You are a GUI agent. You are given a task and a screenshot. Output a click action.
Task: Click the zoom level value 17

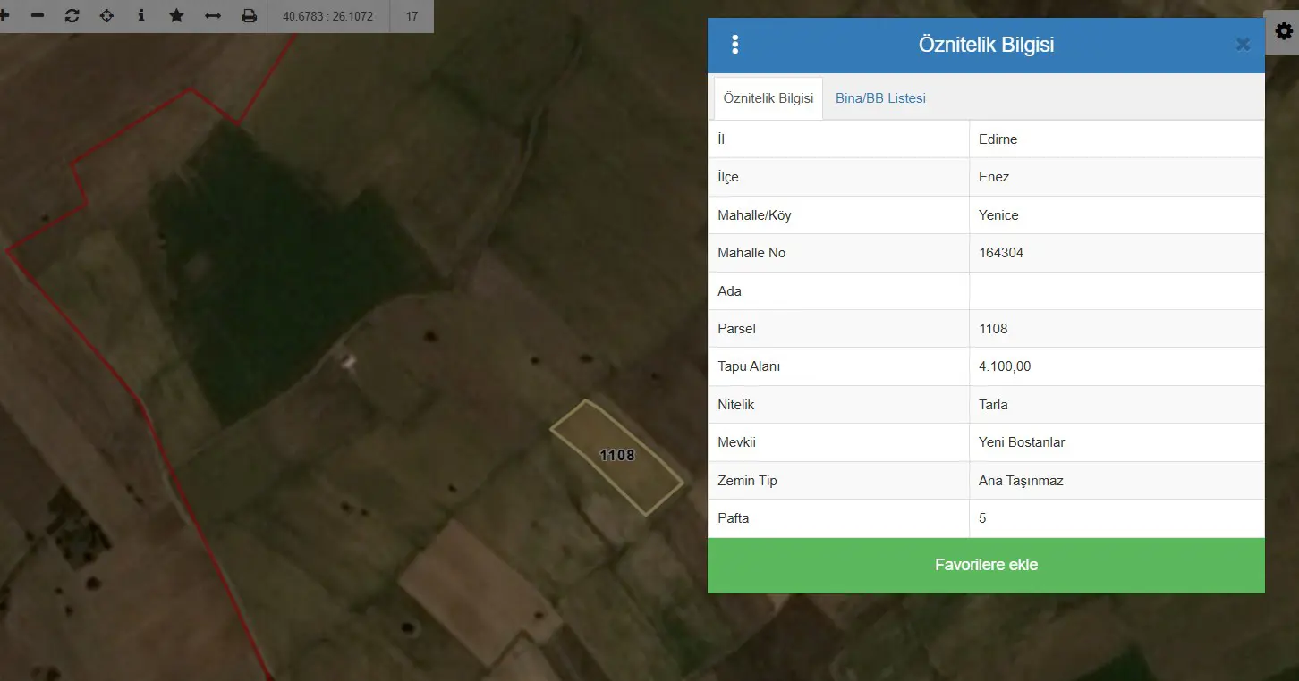coord(412,16)
